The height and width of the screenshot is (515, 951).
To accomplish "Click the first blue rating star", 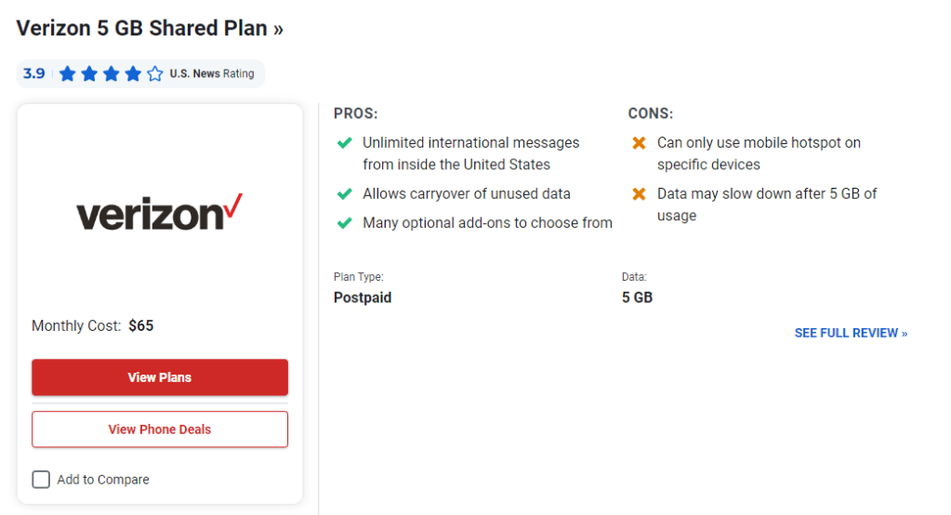I will click(x=68, y=73).
